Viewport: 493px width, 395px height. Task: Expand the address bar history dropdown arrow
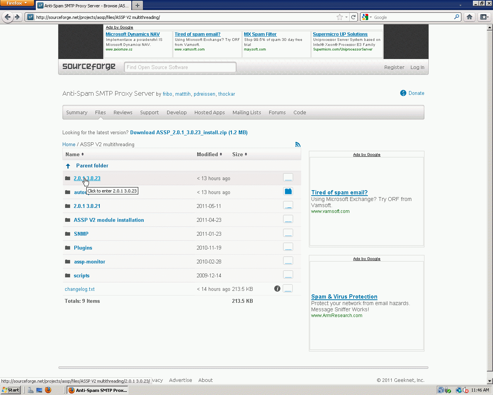point(347,17)
